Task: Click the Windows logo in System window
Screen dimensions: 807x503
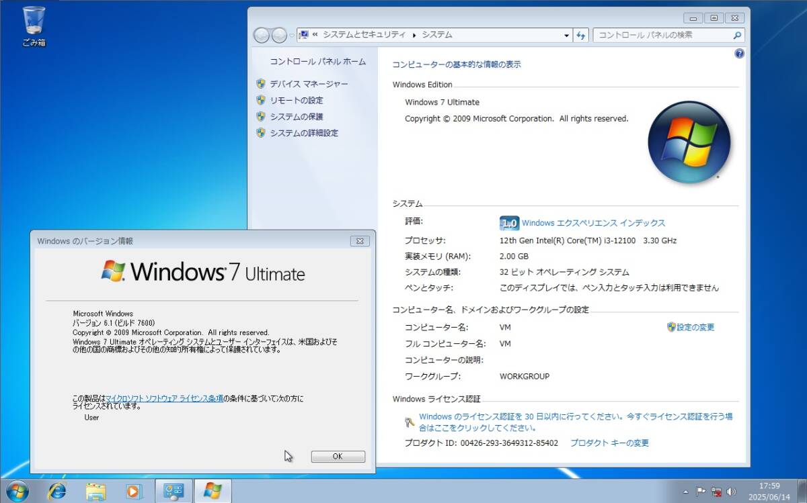Action: point(689,142)
